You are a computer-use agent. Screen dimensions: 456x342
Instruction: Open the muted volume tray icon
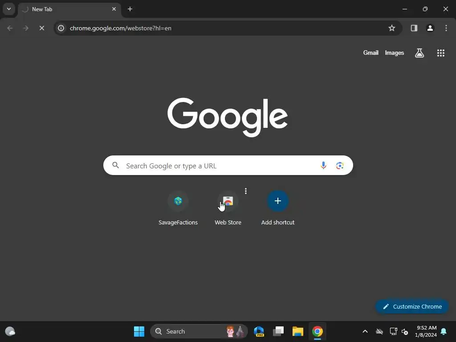pyautogui.click(x=405, y=331)
